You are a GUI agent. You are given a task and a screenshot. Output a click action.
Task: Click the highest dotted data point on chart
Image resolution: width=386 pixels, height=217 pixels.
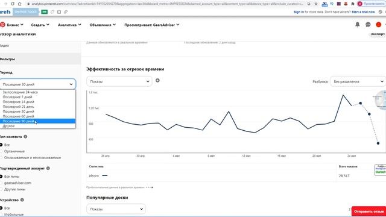pos(361,103)
